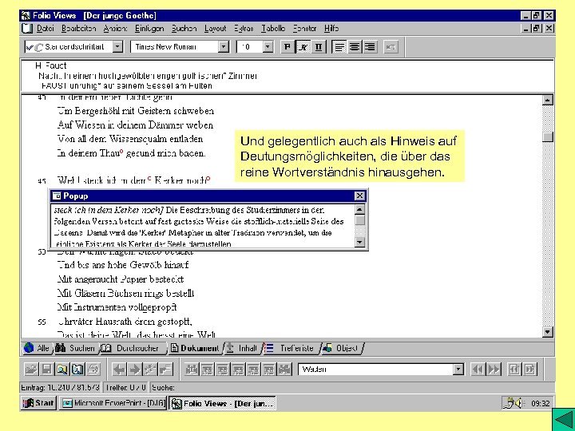
Task: Toggle bold formatting with the F button
Action: (x=287, y=46)
